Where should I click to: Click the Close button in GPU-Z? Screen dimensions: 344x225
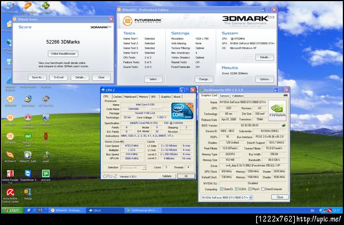click(280, 197)
